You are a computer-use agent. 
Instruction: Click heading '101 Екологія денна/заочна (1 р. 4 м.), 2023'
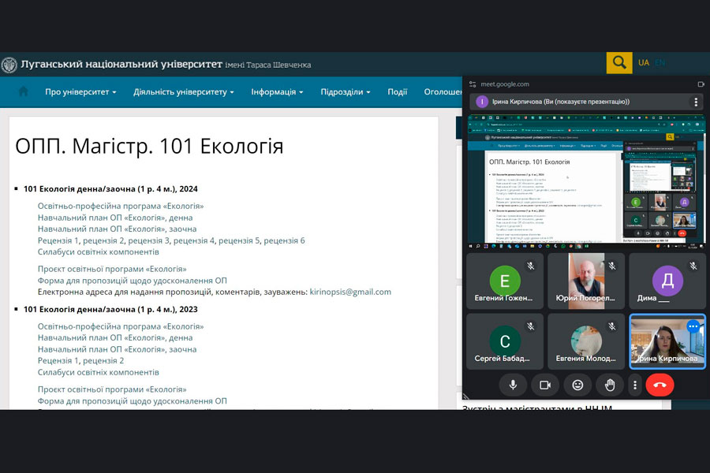110,309
